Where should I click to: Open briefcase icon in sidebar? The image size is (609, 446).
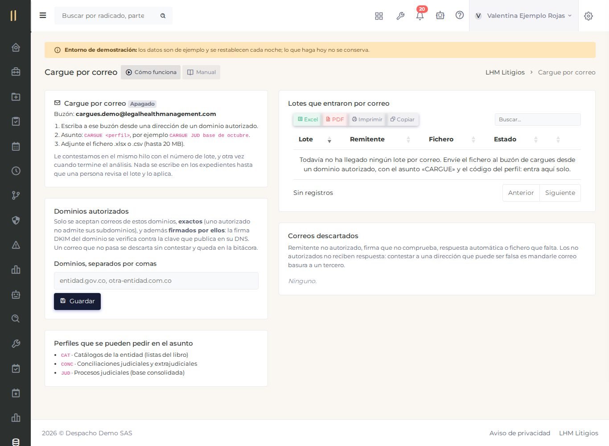(16, 72)
